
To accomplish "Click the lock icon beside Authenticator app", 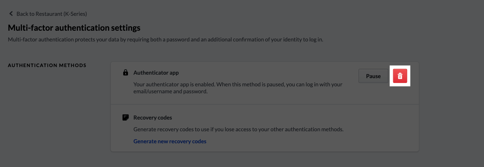I will pos(125,73).
